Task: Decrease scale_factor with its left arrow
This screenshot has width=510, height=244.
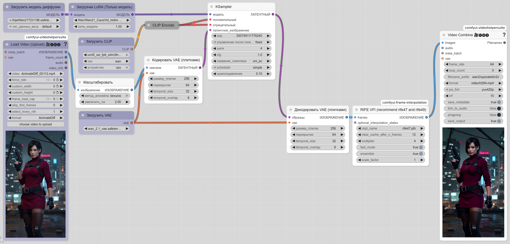Action: (x=359, y=160)
